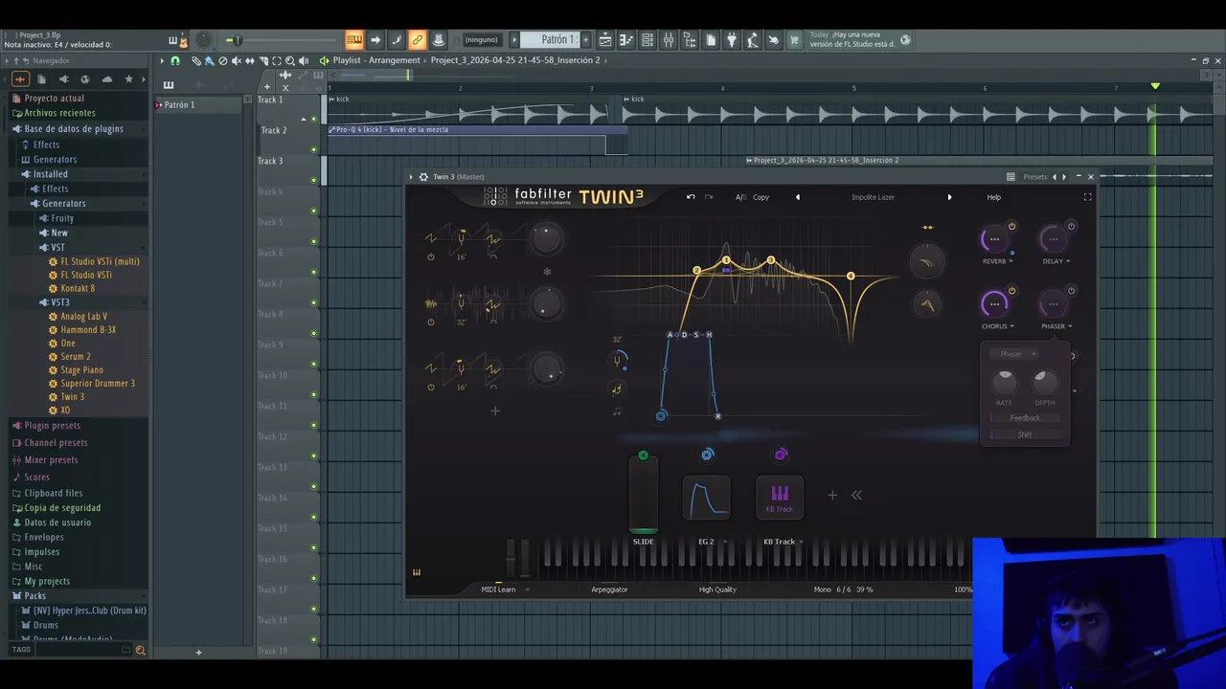Click the Phaser RATE knob
1226x689 pixels.
1004,382
